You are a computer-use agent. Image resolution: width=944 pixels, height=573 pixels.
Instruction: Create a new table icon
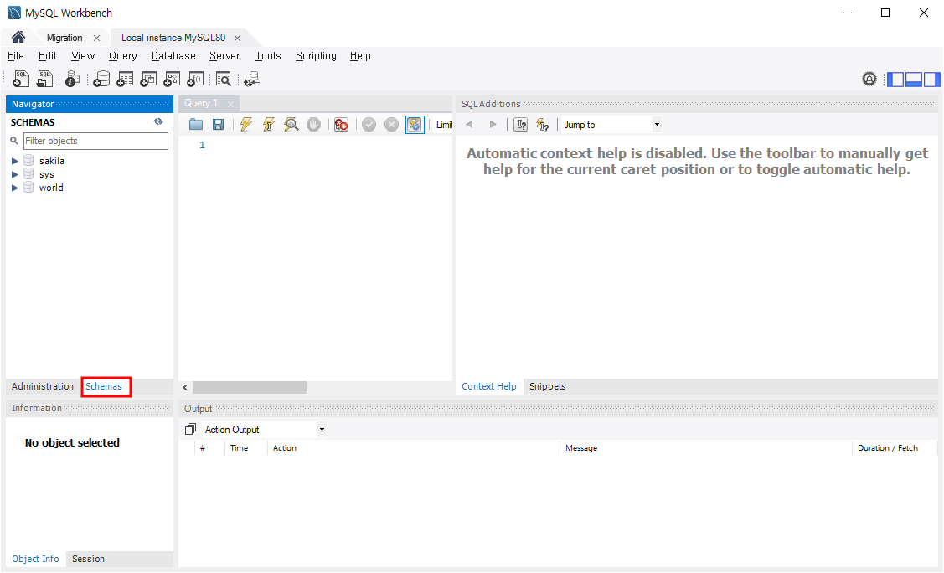(125, 79)
